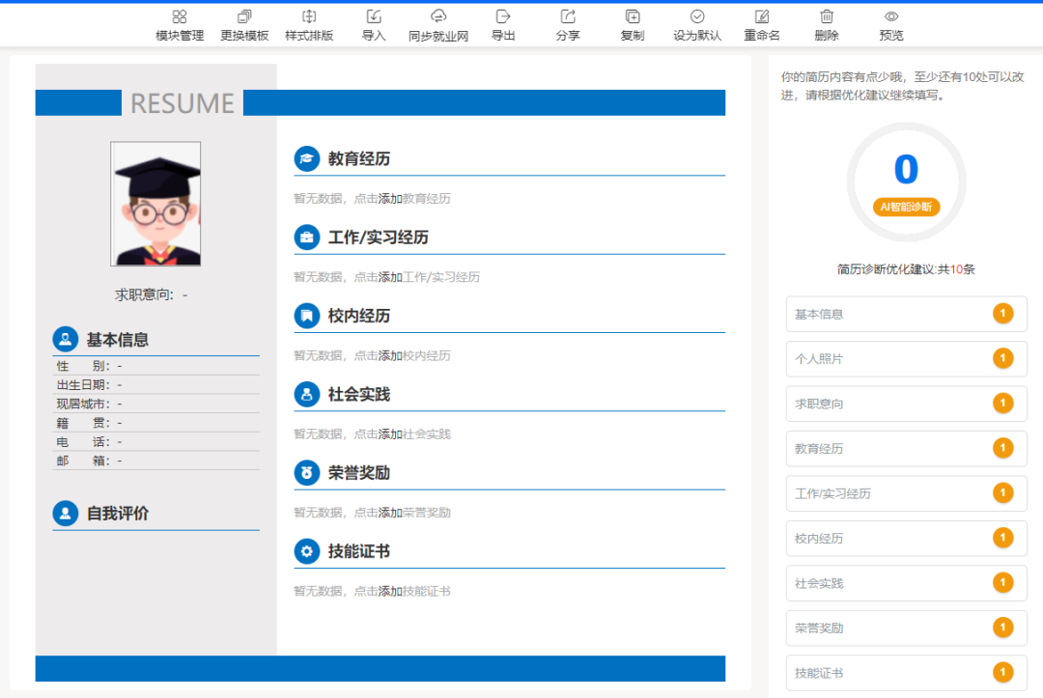Expand the 社会实践 suggestion card
This screenshot has width=1043, height=698.
[x=906, y=583]
